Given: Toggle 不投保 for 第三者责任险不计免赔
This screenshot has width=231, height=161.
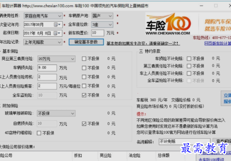Looking at the screenshot, I should click(x=189, y=66).
